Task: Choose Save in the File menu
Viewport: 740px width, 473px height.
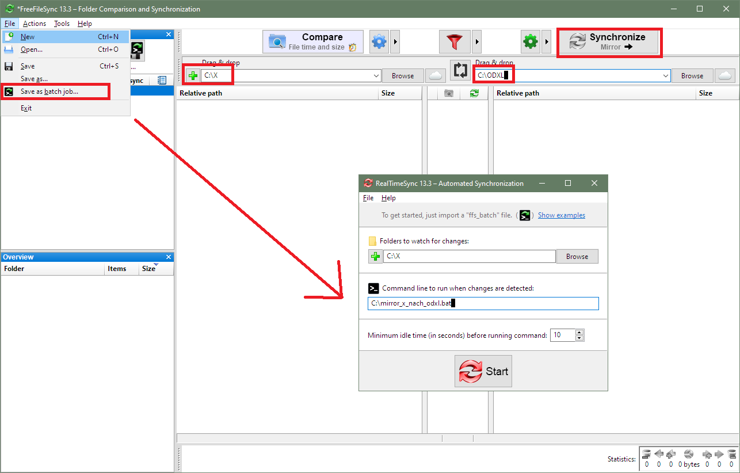Action: [x=66, y=66]
